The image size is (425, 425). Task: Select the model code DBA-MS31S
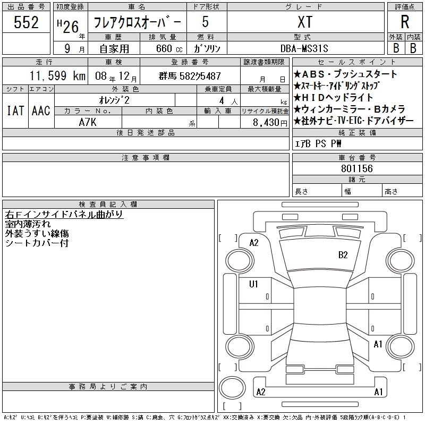(304, 48)
